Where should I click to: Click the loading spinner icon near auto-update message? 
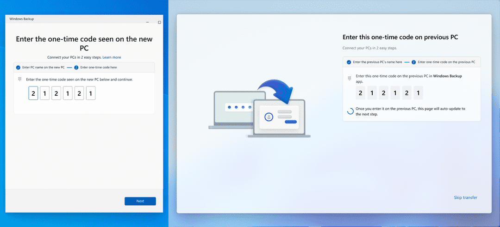(x=350, y=111)
